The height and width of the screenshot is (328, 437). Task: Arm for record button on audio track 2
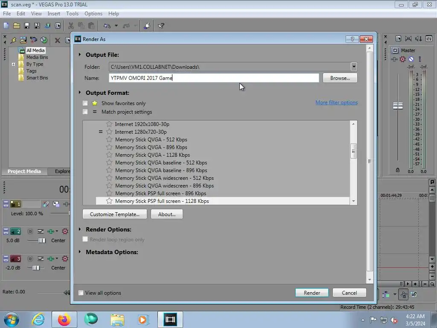[x=30, y=231]
